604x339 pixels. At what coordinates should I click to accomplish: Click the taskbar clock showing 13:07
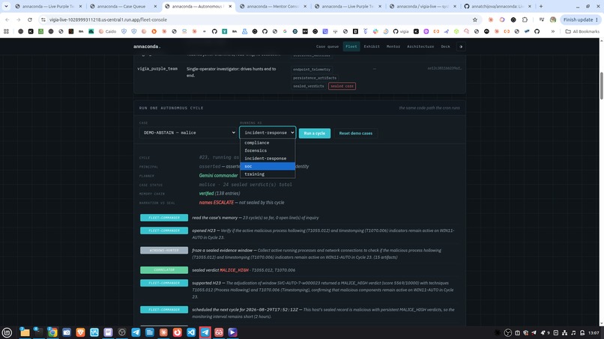coord(594,333)
